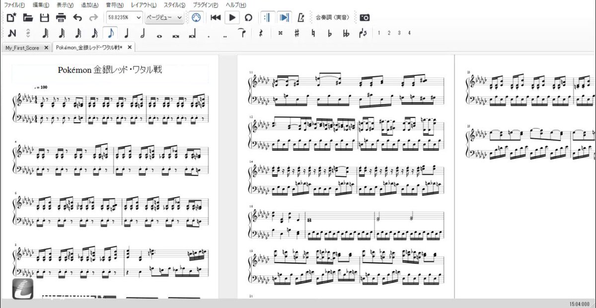Open image capture with the camera icon
The width and height of the screenshot is (596, 308).
(365, 17)
